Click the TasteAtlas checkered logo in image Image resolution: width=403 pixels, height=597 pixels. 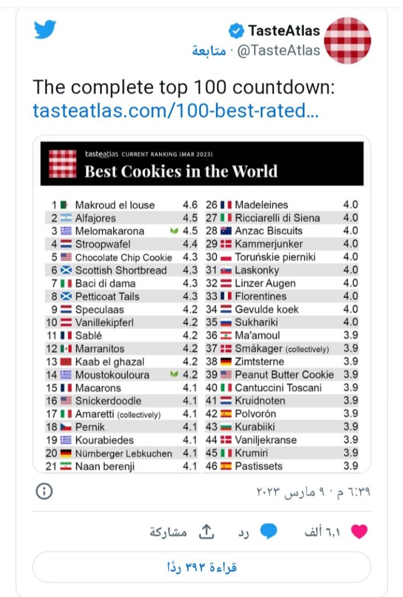tap(62, 164)
